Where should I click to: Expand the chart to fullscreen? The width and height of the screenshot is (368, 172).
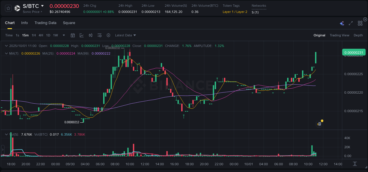point(350,23)
